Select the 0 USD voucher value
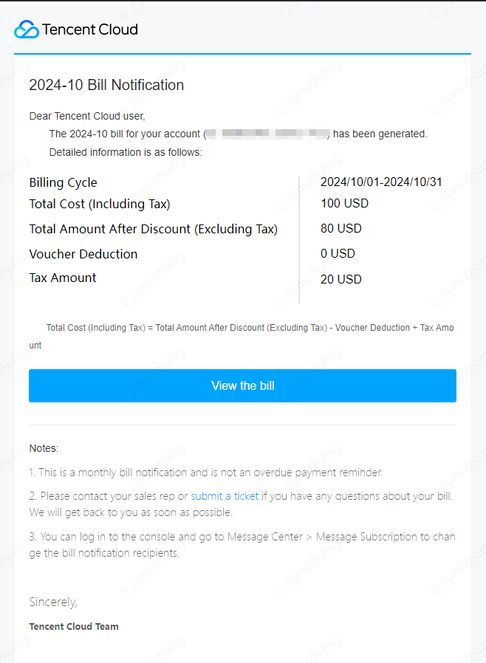486x663 pixels. pyautogui.click(x=338, y=253)
